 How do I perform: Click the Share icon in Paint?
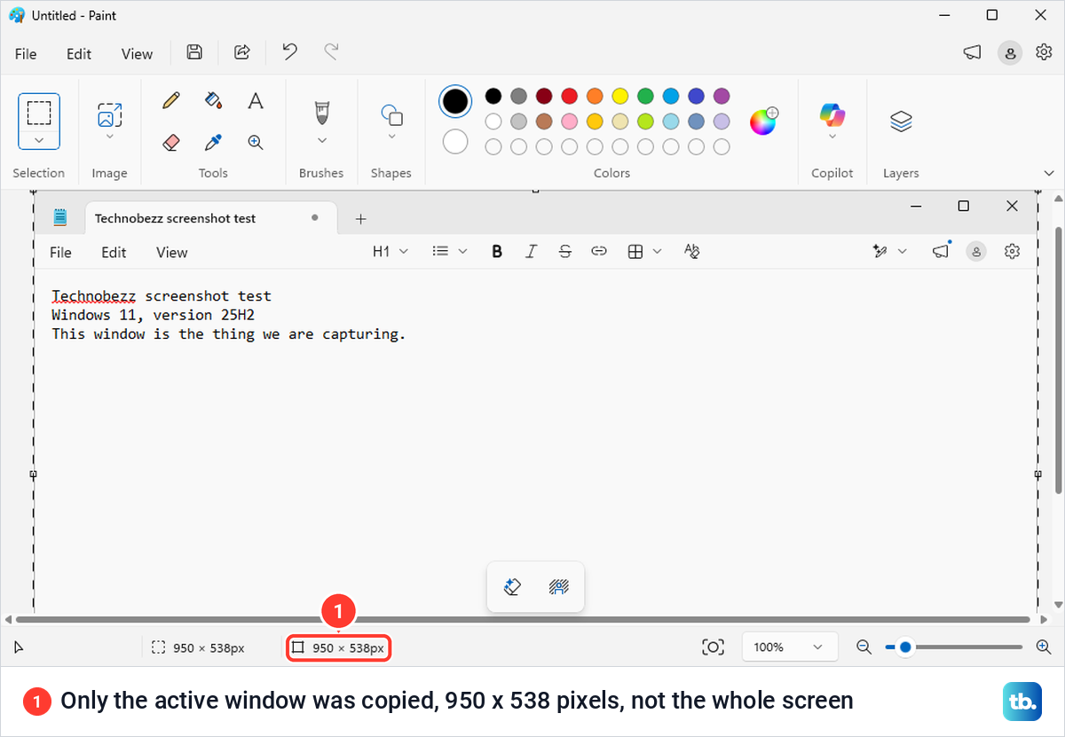click(x=241, y=52)
